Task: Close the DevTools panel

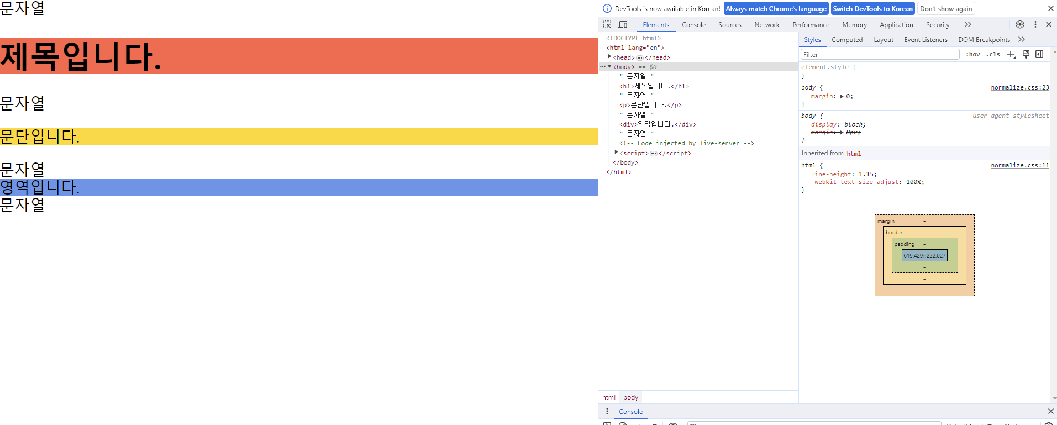Action: [1049, 24]
